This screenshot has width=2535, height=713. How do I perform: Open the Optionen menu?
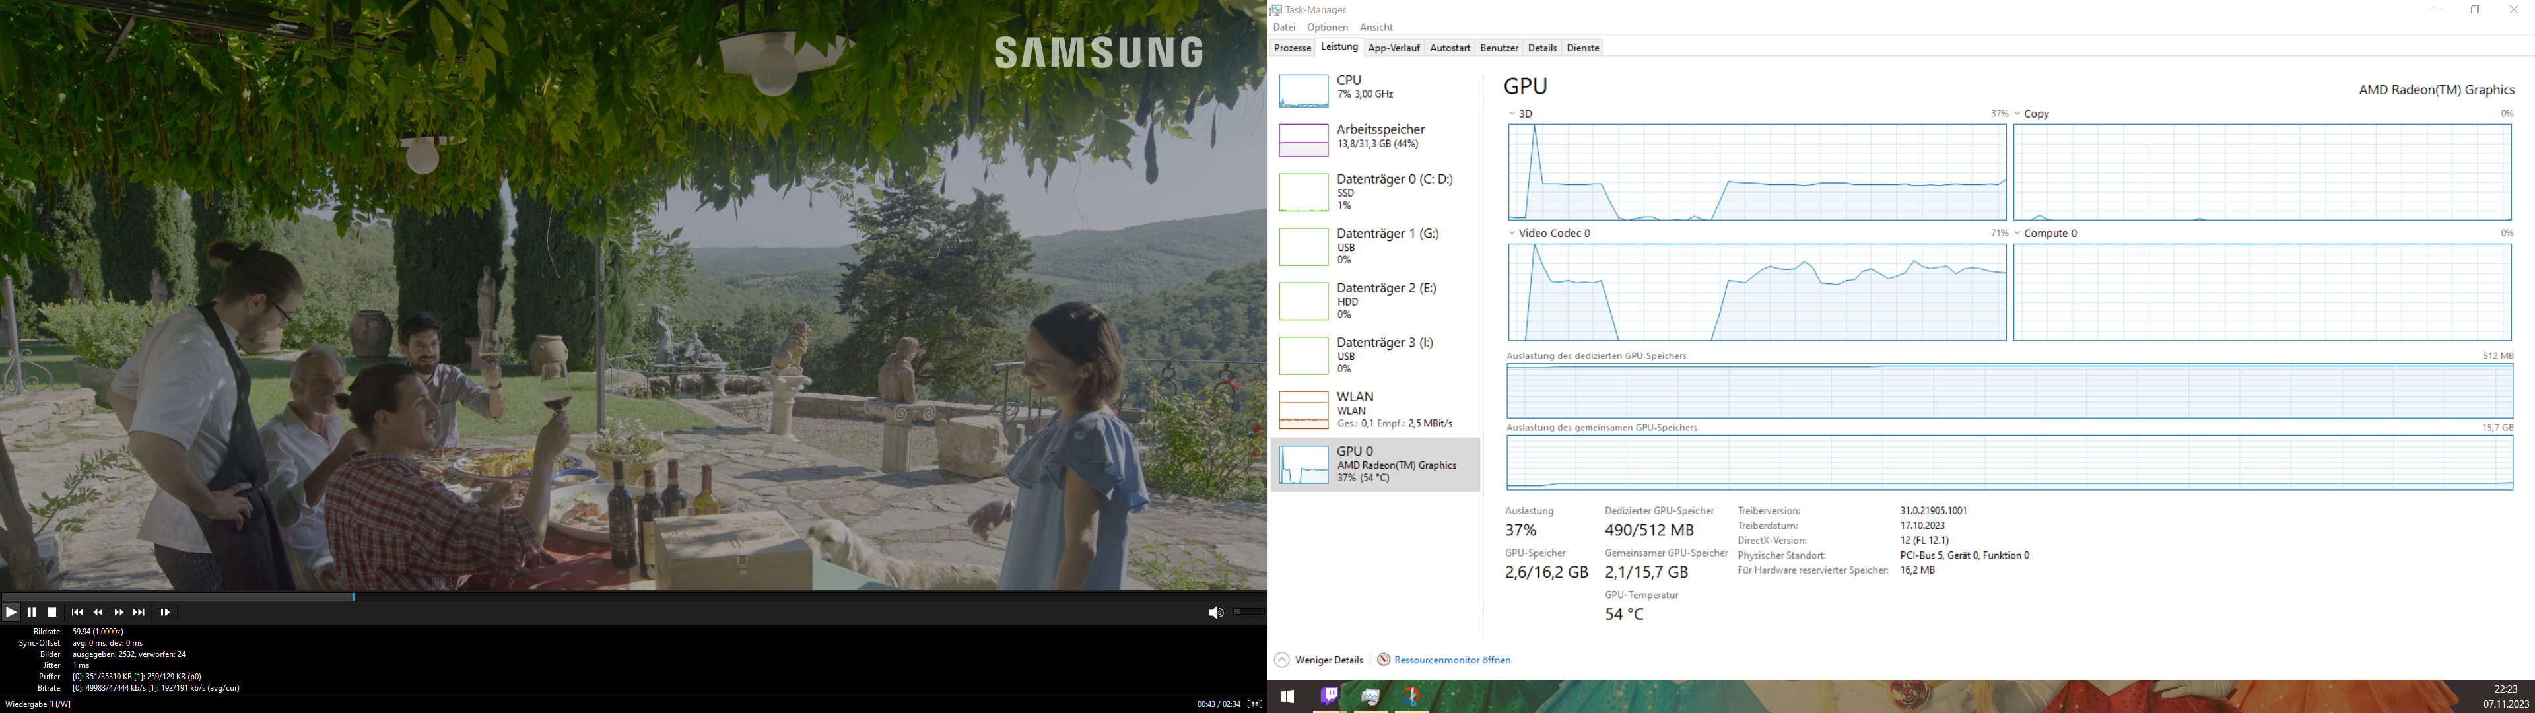pos(1328,28)
